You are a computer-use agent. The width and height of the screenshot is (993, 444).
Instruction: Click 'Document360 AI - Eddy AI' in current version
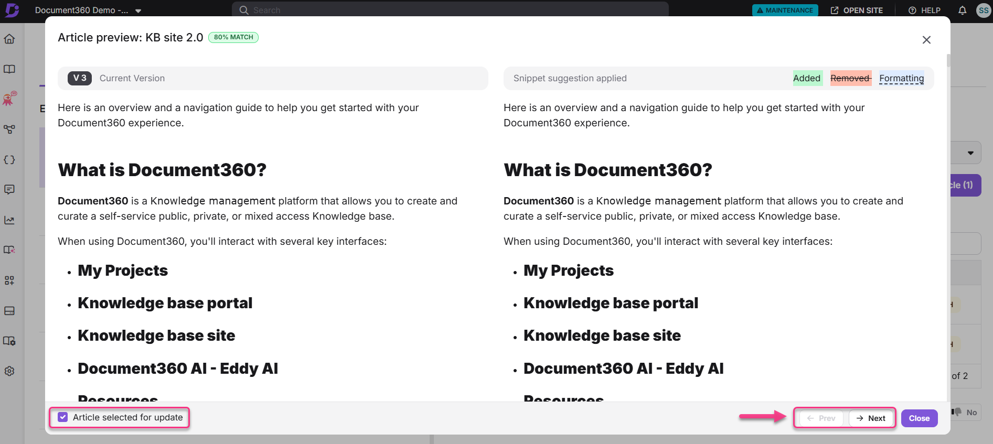click(x=178, y=369)
